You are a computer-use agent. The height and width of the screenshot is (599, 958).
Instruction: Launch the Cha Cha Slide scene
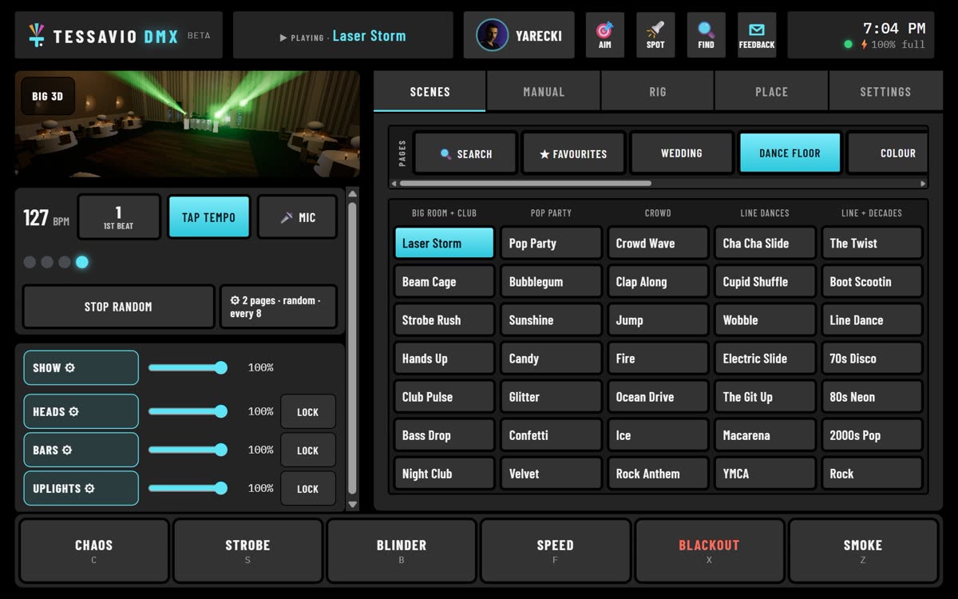(765, 244)
